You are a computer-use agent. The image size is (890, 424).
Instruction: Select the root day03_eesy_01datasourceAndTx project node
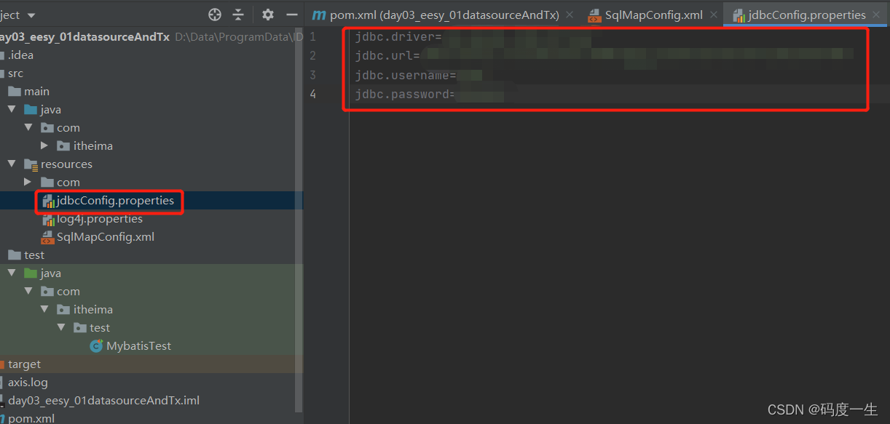click(x=85, y=36)
